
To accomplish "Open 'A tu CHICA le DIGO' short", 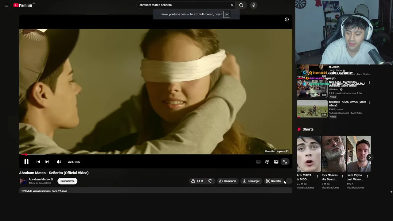I will click(x=309, y=154).
